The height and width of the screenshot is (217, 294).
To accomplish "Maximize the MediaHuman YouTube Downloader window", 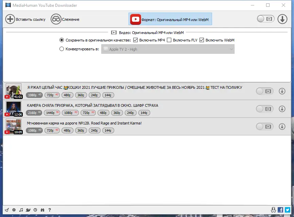I will pos(268,5).
